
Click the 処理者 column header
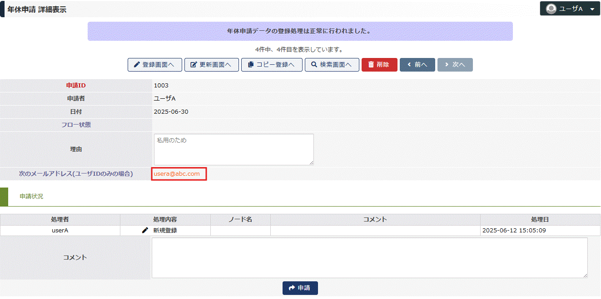(60, 220)
